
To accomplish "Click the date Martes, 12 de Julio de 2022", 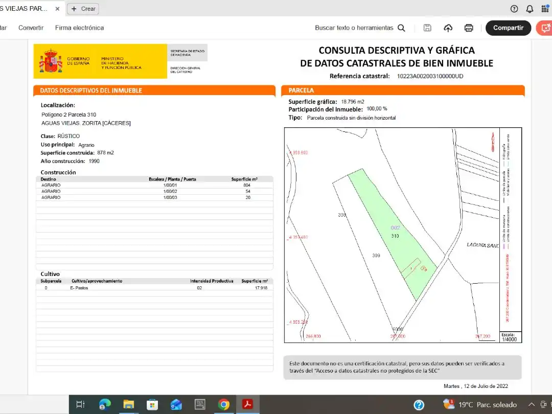I will 476,386.
